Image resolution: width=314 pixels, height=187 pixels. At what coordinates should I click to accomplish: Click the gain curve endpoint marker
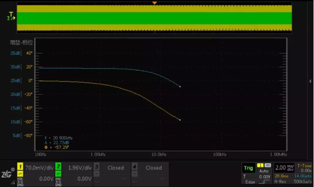pos(180,86)
